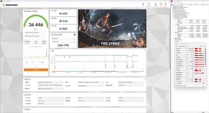Screen dimensions: 209x113
Task: Open the 3DMark Home nav icon
Action: 143,4
